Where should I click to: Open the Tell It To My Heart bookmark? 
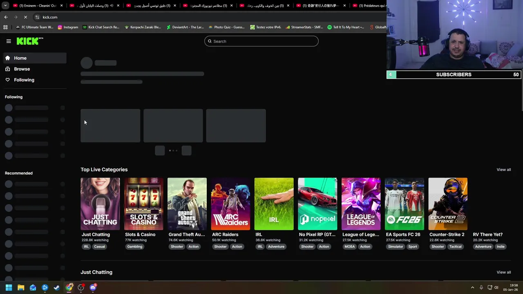point(346,27)
